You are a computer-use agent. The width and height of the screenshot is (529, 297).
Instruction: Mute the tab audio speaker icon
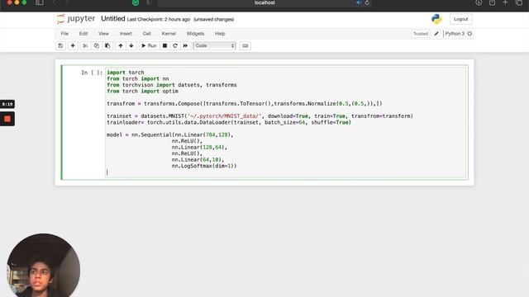[359, 2]
